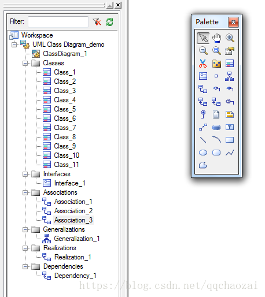The width and height of the screenshot is (265, 297).
Task: Select Realization_1 in the tree
Action: point(72,257)
